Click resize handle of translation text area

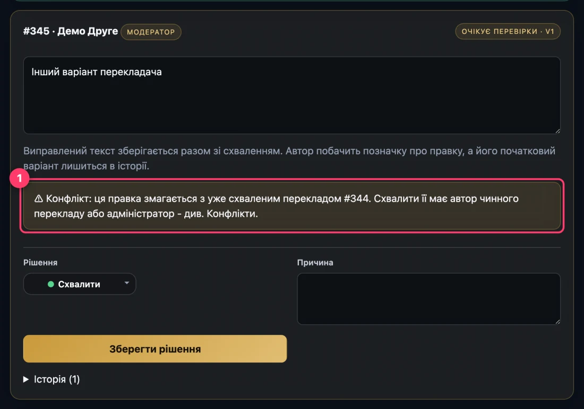pos(557,130)
